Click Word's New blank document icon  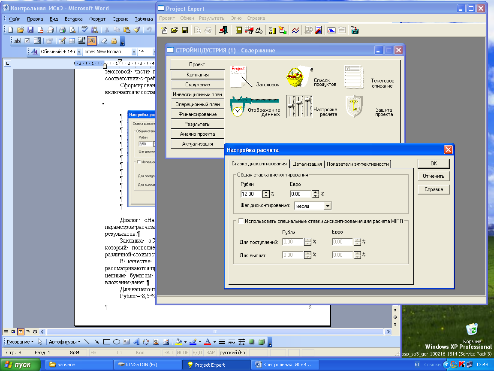[x=11, y=30]
